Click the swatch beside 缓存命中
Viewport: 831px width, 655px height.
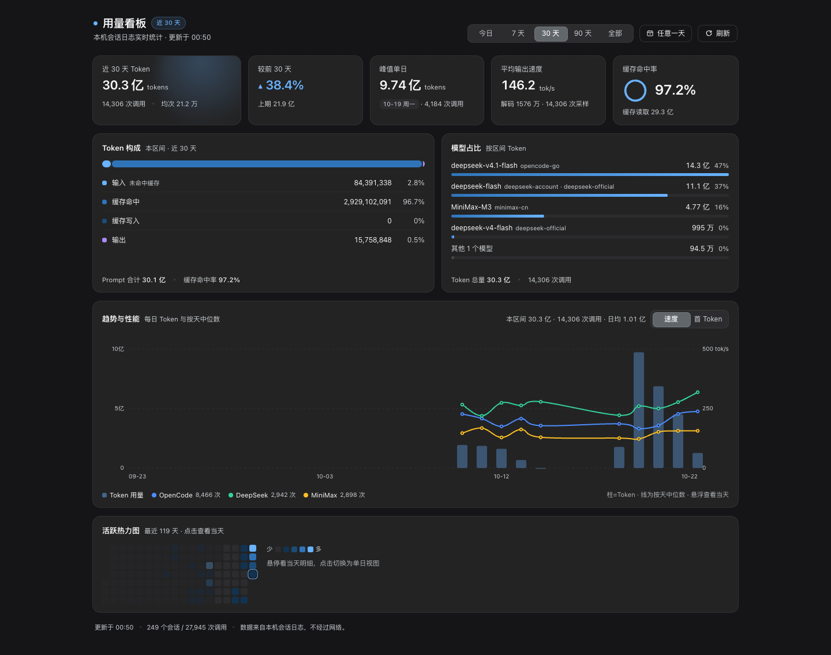(x=104, y=202)
